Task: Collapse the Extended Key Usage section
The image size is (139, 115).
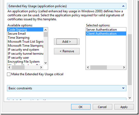Action: point(123,6)
